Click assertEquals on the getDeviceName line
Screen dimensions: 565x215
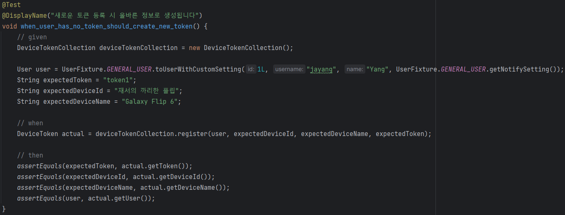click(39, 187)
